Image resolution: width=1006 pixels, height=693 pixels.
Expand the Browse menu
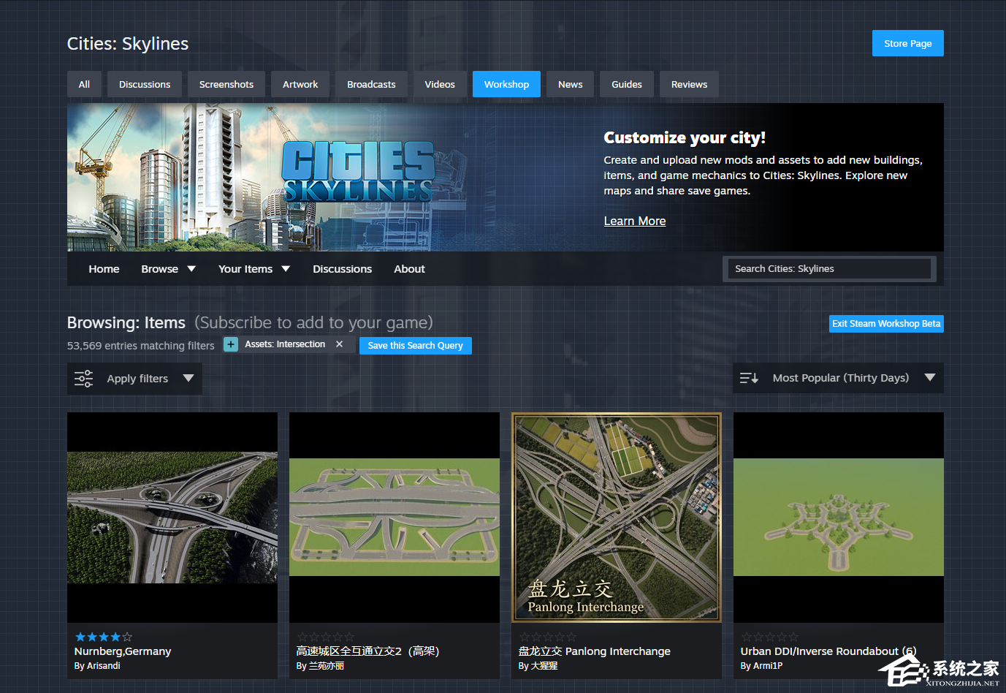pyautogui.click(x=169, y=269)
